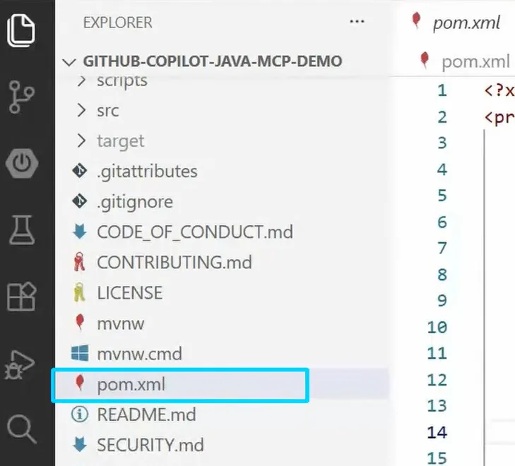515x466 pixels.
Task: Click line number 10 in editor gutter
Action: click(x=437, y=327)
